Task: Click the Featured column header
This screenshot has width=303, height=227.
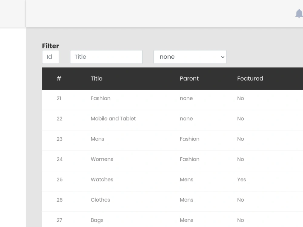Action: click(250, 78)
